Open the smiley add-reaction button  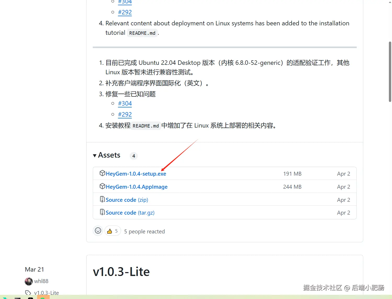click(x=98, y=231)
